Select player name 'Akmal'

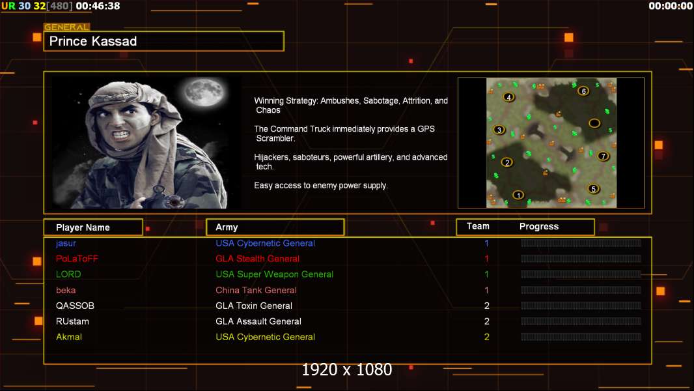69,337
